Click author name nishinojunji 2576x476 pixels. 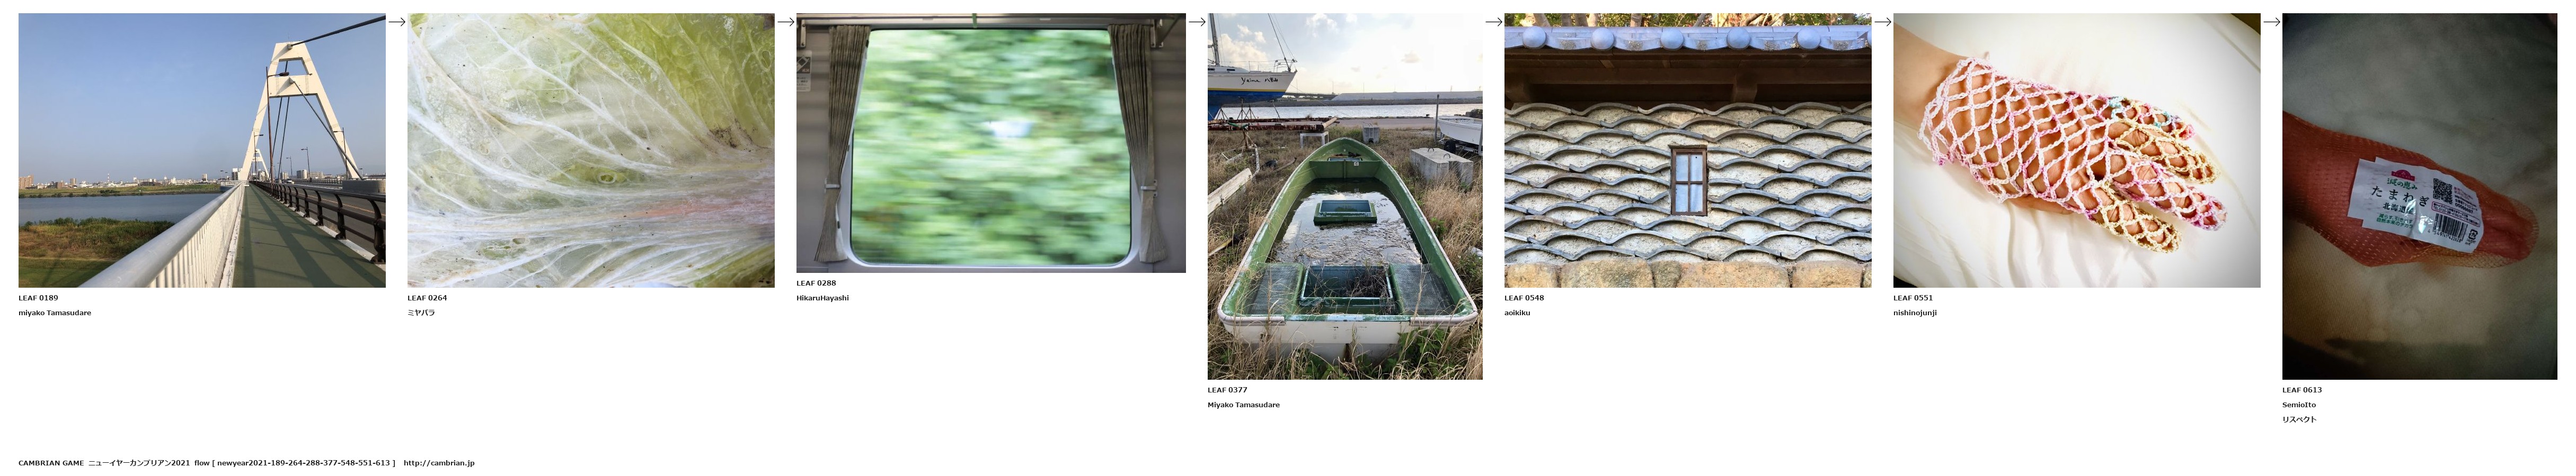pyautogui.click(x=1915, y=313)
